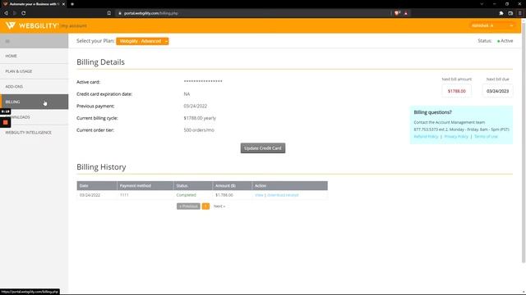Click the my account header text
This screenshot has height=295, width=526.
pyautogui.click(x=73, y=25)
